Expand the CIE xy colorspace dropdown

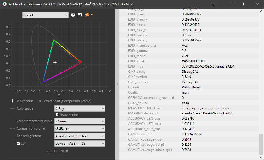coord(80,109)
